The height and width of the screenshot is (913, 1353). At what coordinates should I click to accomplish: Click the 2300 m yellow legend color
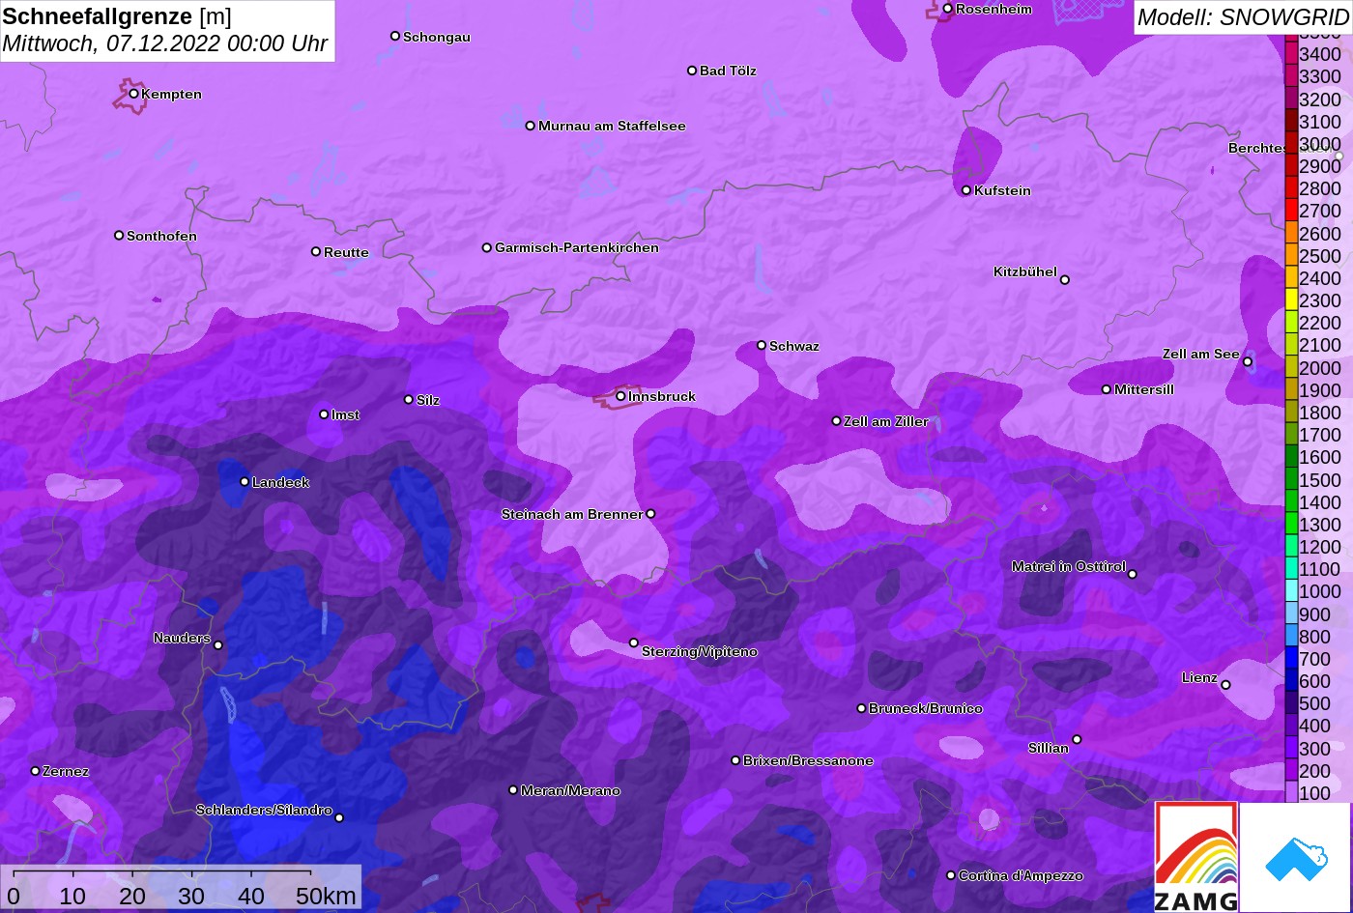(x=1291, y=300)
